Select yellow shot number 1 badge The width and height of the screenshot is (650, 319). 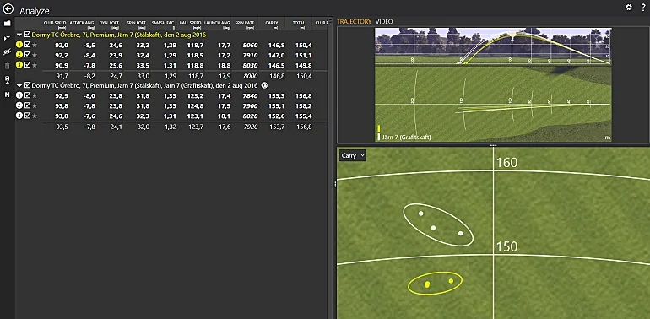[19, 45]
